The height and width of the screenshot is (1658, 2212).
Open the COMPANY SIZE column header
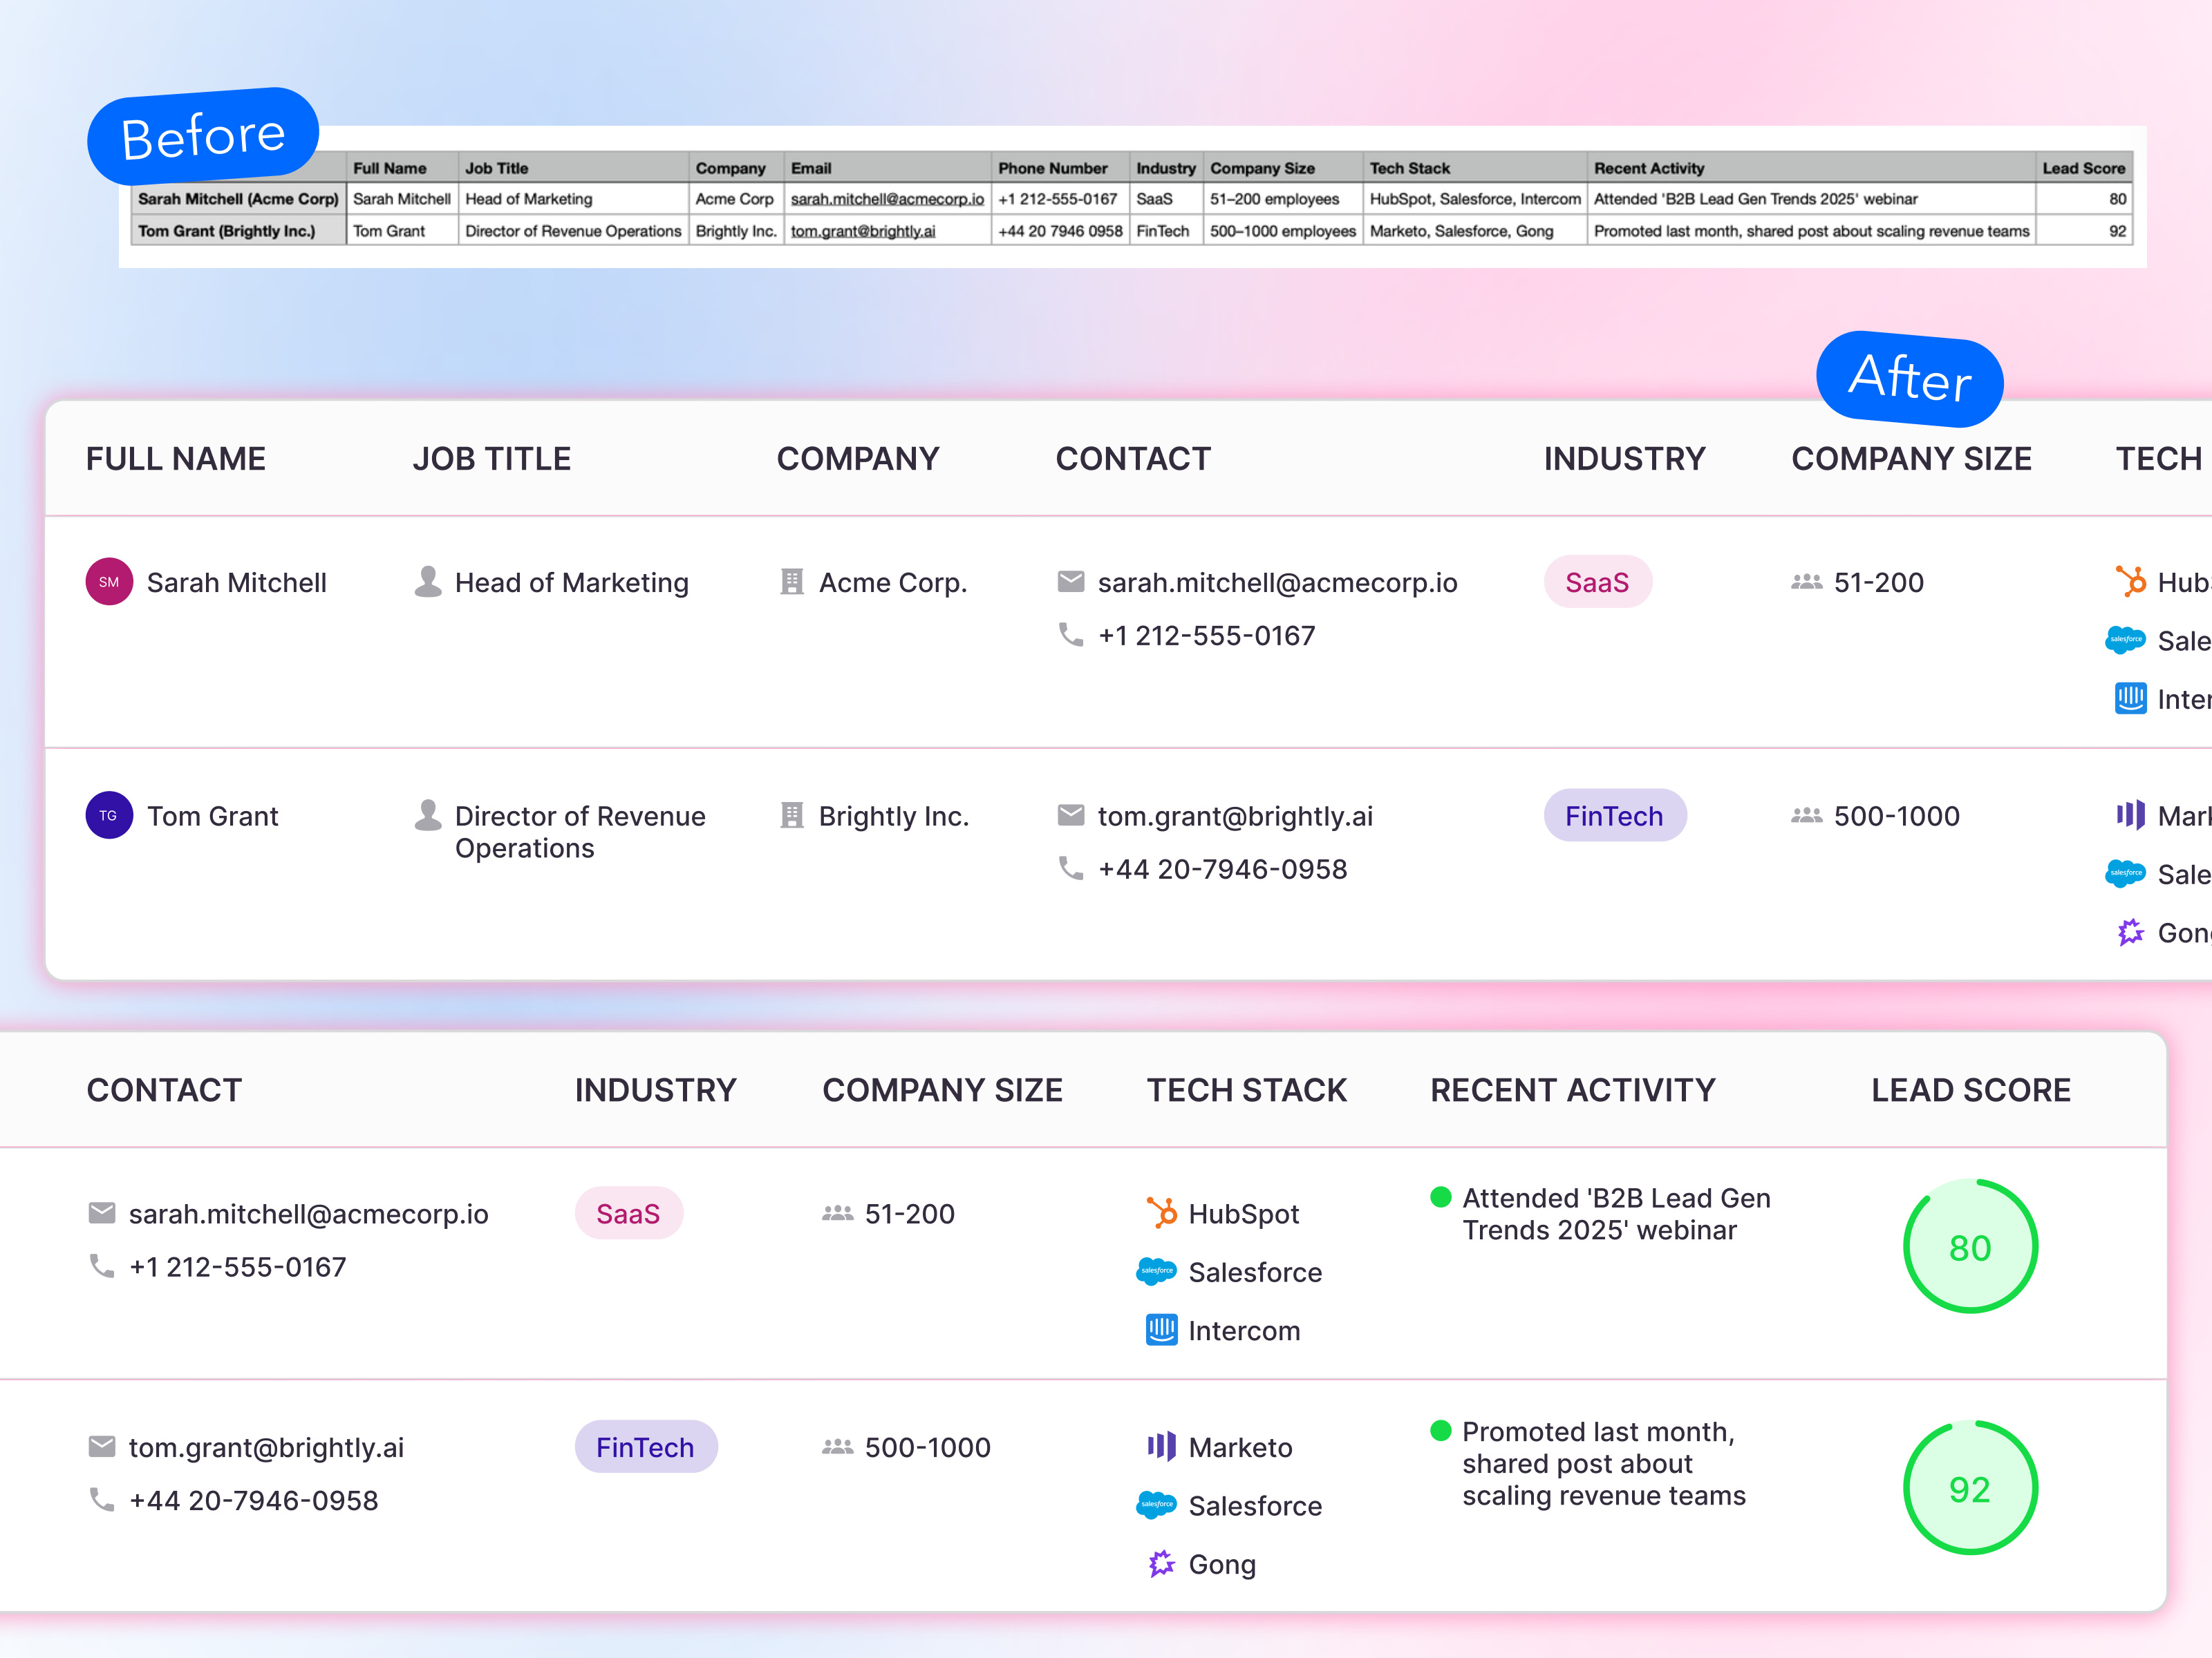coord(942,1089)
